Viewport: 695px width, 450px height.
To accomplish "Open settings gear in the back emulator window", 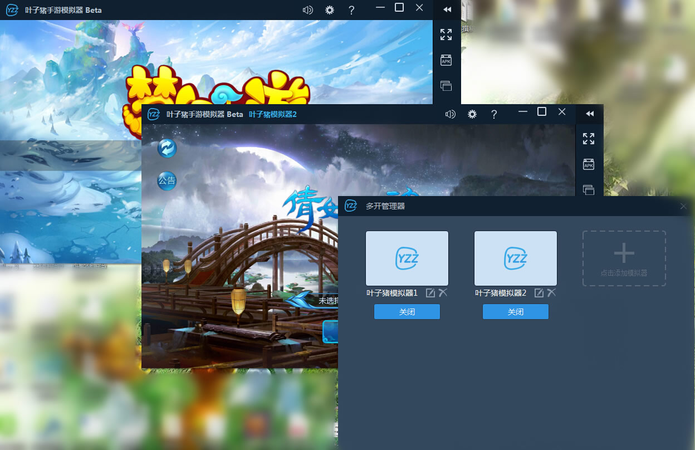I will tap(330, 10).
